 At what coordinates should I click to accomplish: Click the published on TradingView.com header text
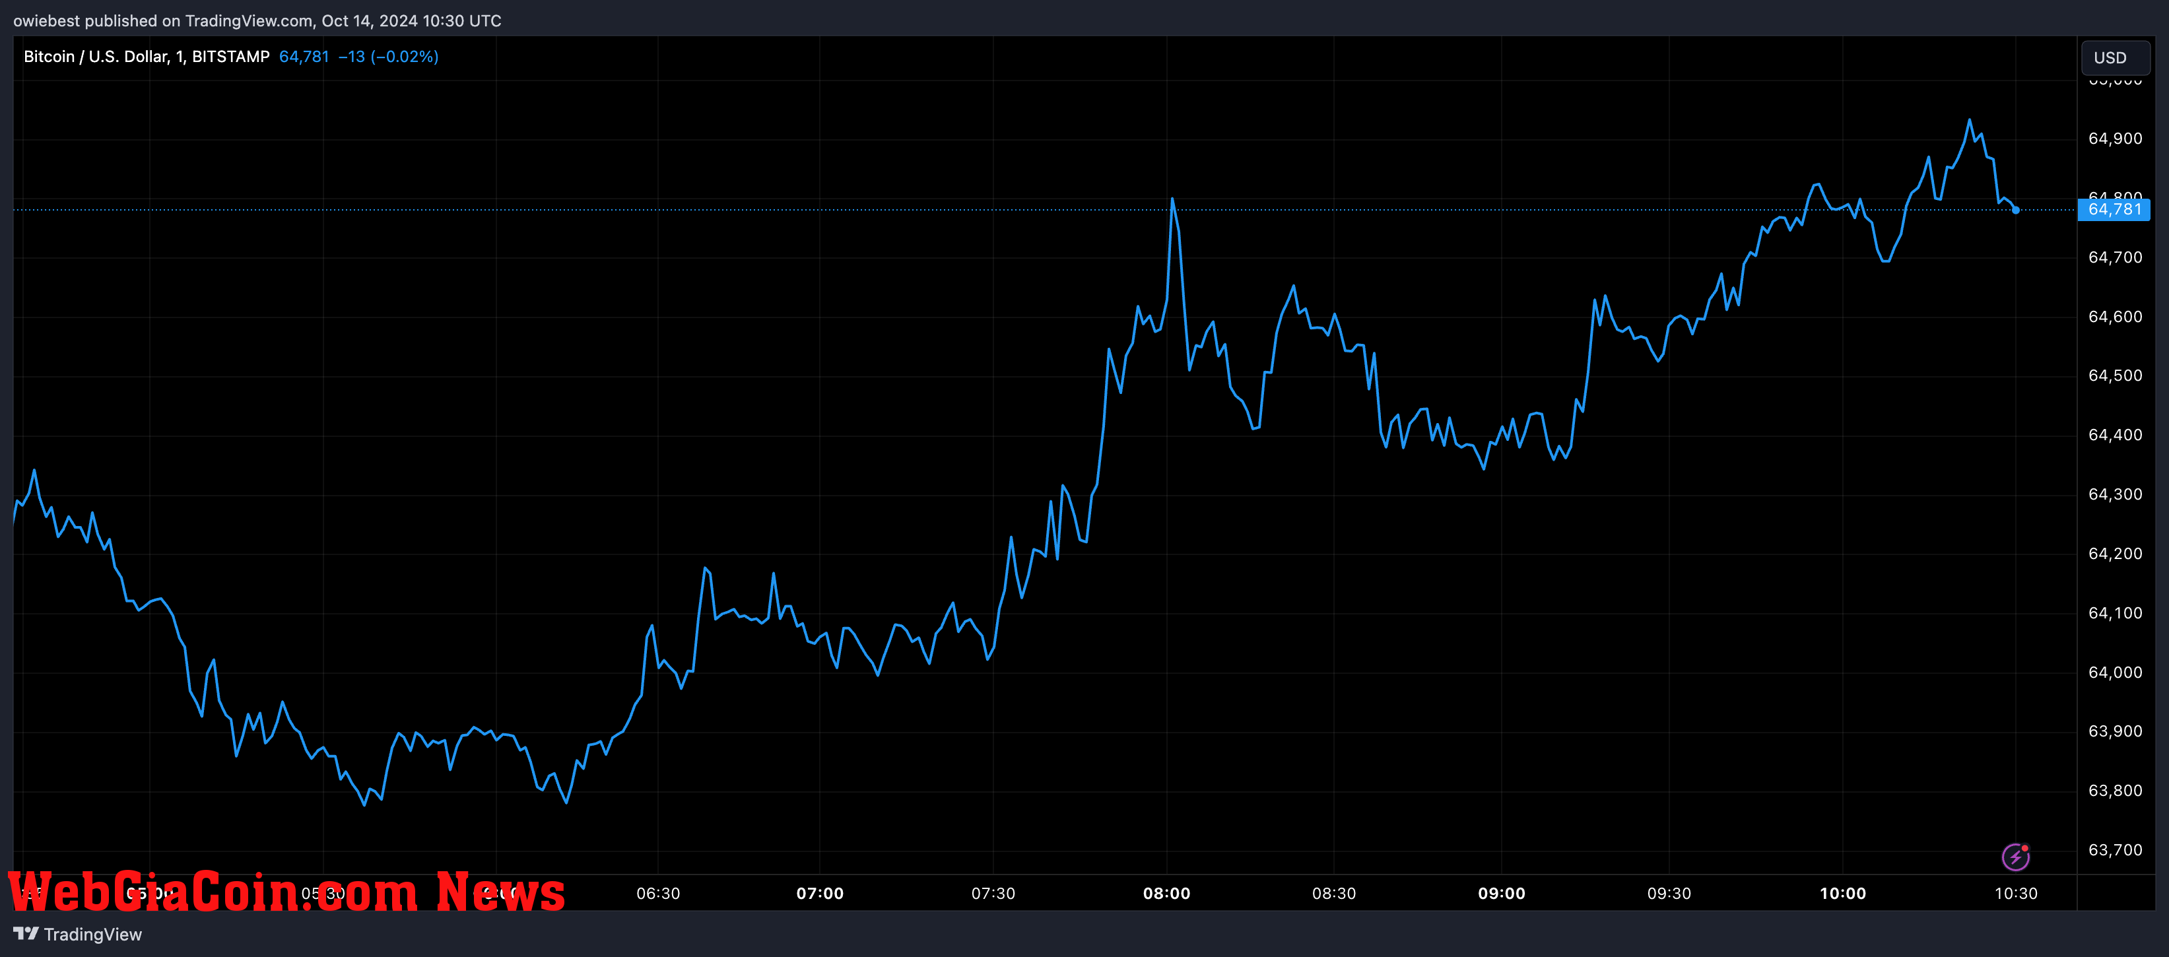(x=257, y=20)
